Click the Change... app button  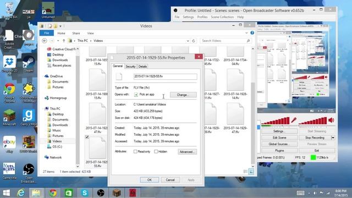point(183,95)
